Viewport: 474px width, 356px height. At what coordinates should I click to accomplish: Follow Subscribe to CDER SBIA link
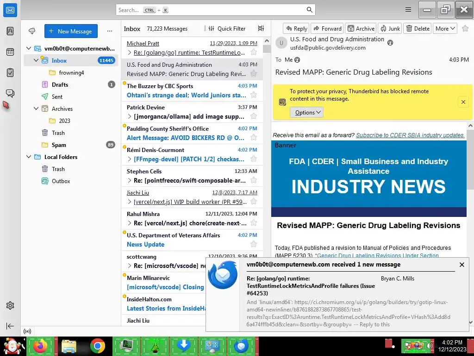coord(410,135)
